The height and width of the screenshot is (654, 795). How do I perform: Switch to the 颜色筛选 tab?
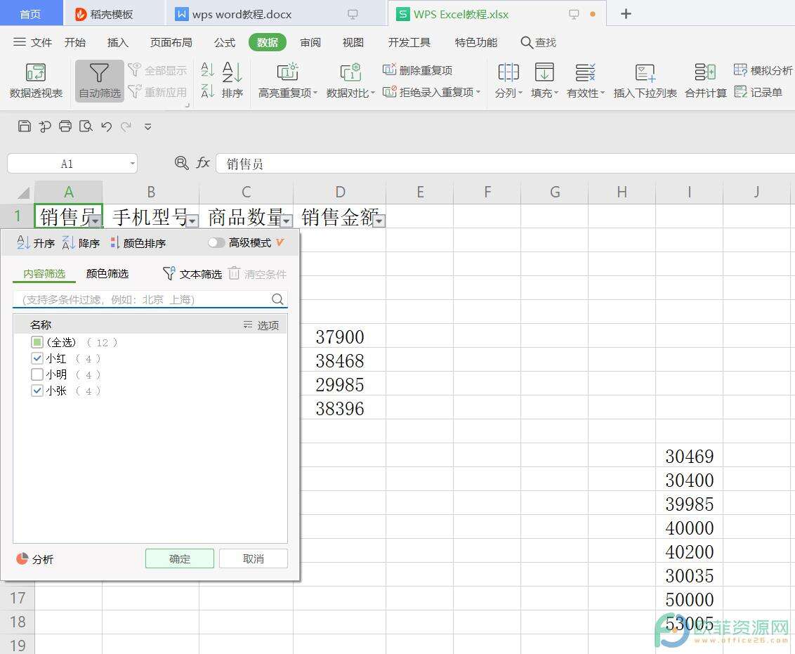[x=107, y=274]
